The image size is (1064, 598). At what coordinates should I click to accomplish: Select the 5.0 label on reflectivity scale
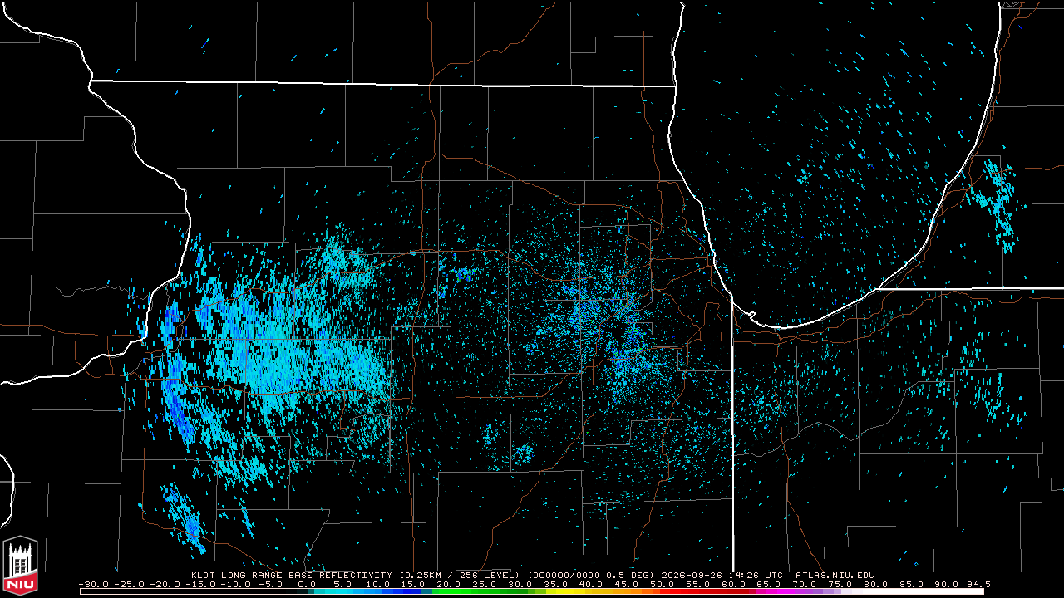(x=342, y=584)
